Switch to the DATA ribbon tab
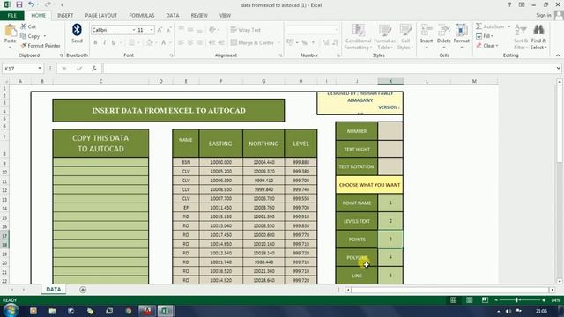Viewport: 564px width, 317px height. tap(173, 16)
